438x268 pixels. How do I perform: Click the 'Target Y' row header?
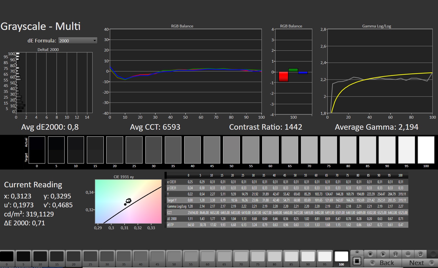point(172,200)
